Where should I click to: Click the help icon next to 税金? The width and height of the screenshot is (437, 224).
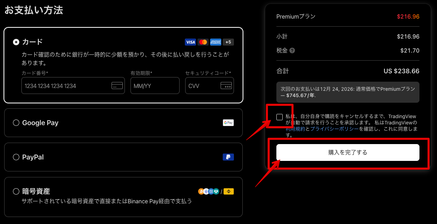coord(292,50)
